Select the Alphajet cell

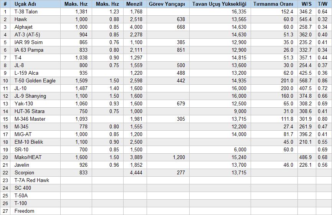[35, 27]
